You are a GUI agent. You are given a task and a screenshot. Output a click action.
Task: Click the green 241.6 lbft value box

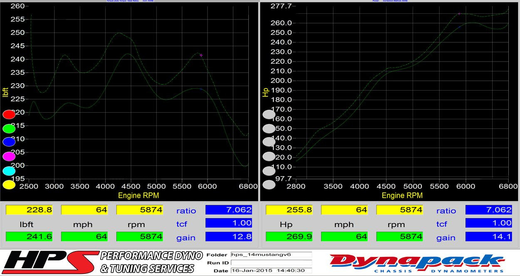point(30,237)
